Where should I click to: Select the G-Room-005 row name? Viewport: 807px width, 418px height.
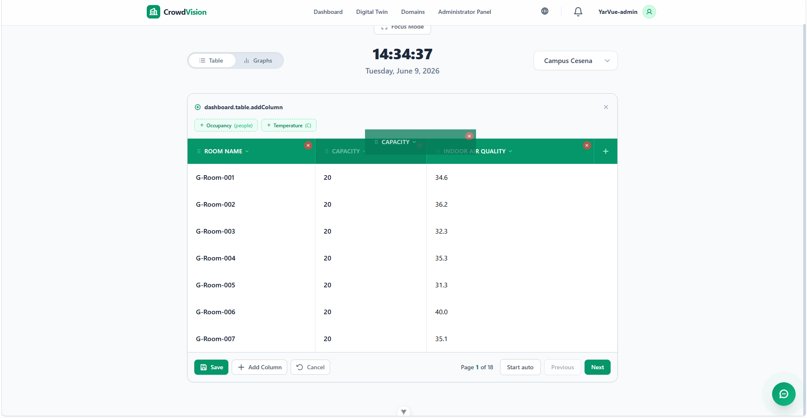(x=215, y=285)
